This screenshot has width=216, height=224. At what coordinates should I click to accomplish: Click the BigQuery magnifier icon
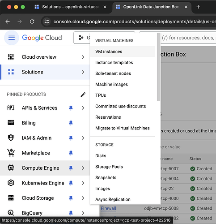(x=11, y=213)
